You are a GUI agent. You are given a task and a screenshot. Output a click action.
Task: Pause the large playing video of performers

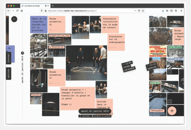(69, 78)
